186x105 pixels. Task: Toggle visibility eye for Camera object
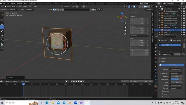181,14
